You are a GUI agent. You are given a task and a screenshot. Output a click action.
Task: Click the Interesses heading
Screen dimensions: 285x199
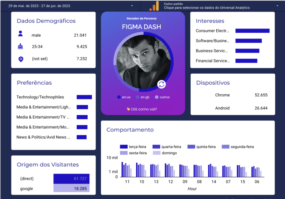point(210,21)
